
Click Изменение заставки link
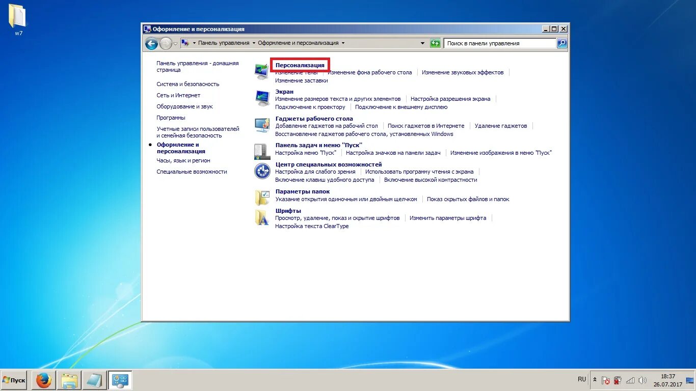(x=302, y=80)
